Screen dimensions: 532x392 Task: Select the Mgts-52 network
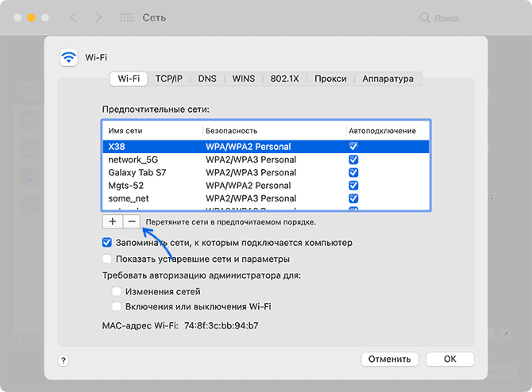266,185
